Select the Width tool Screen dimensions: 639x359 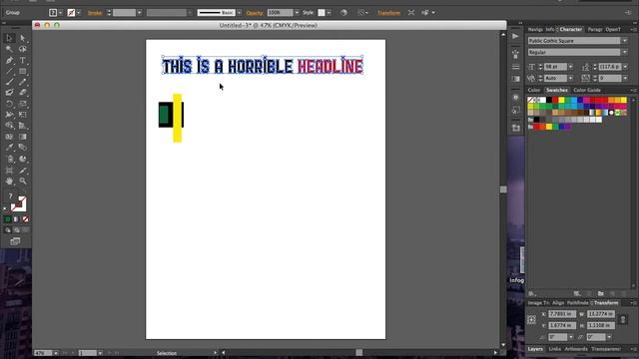click(9, 115)
